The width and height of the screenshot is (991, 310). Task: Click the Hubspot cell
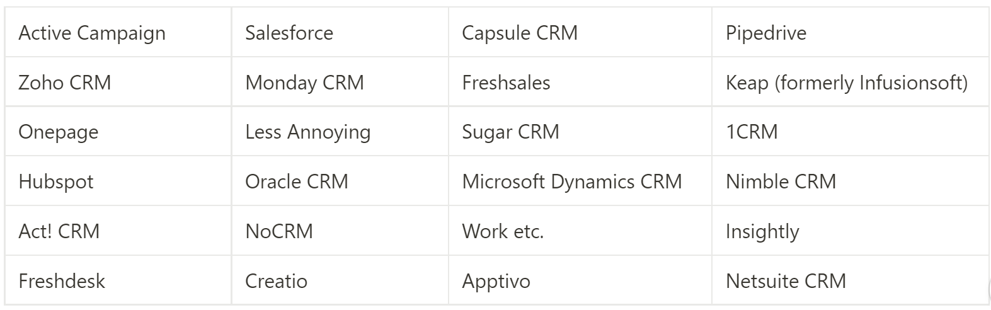pyautogui.click(x=56, y=182)
